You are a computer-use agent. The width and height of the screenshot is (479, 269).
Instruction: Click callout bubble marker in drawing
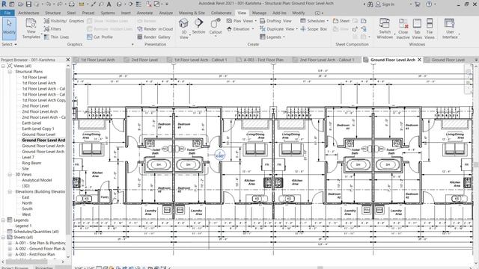point(219,155)
